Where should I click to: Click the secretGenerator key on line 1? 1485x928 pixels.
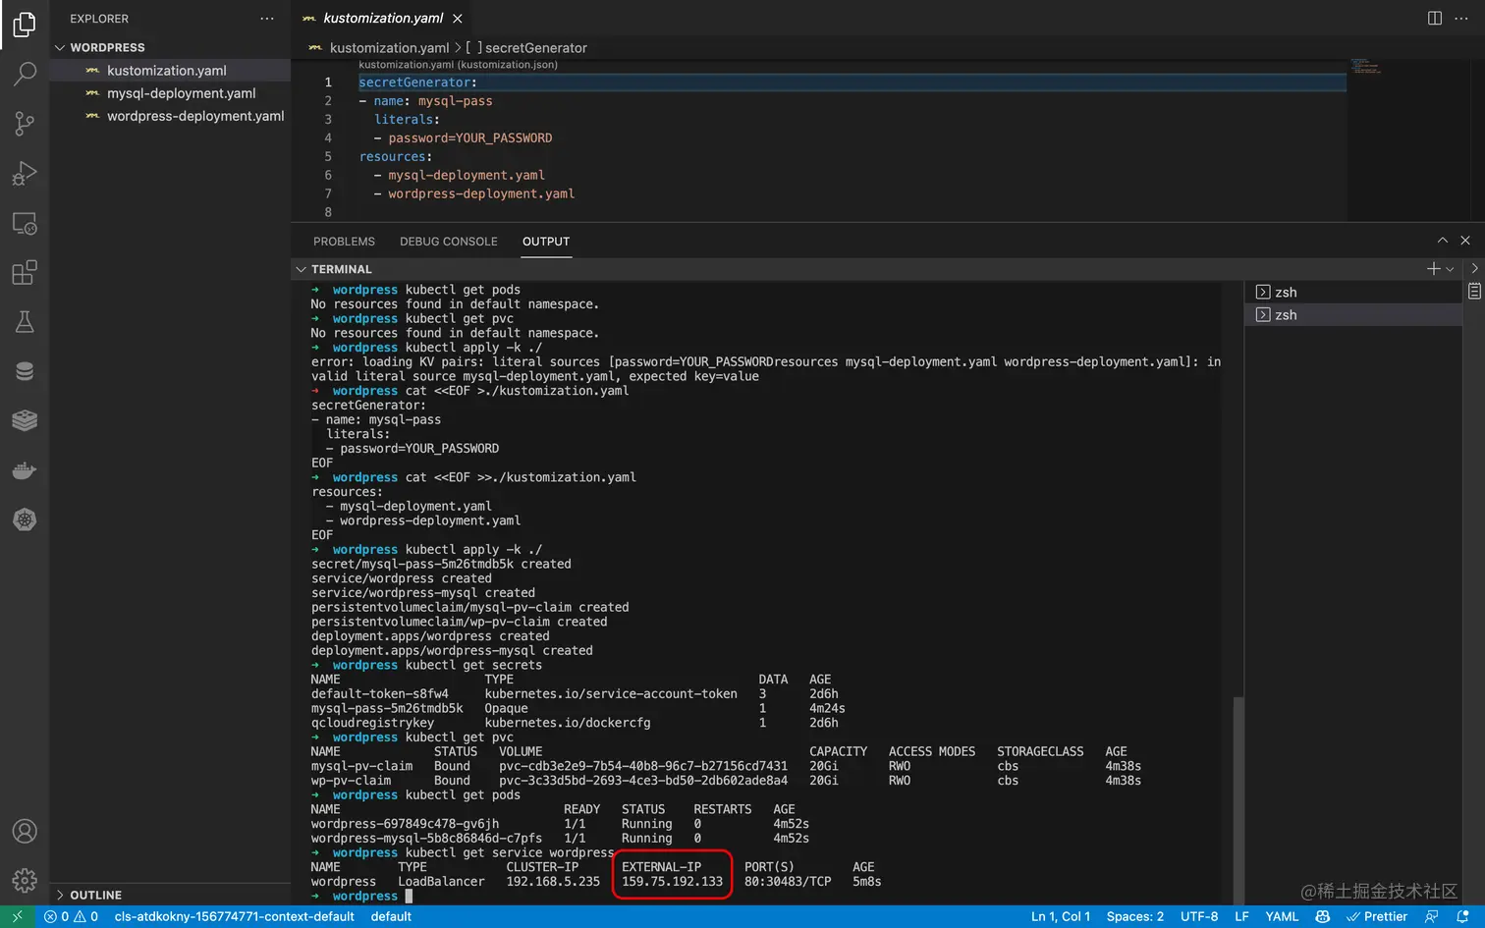click(x=413, y=82)
